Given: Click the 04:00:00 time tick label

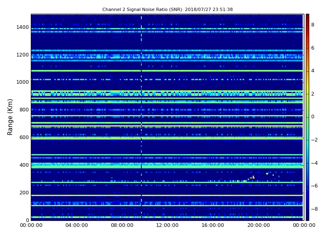Looking at the screenshot, I should (x=77, y=225).
